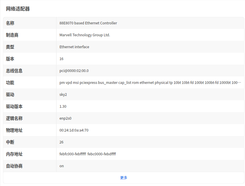Click the 驱动版本 row label

tap(14, 107)
